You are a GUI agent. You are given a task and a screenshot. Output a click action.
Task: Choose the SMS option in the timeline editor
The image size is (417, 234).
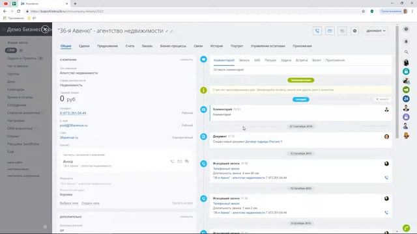(x=257, y=60)
